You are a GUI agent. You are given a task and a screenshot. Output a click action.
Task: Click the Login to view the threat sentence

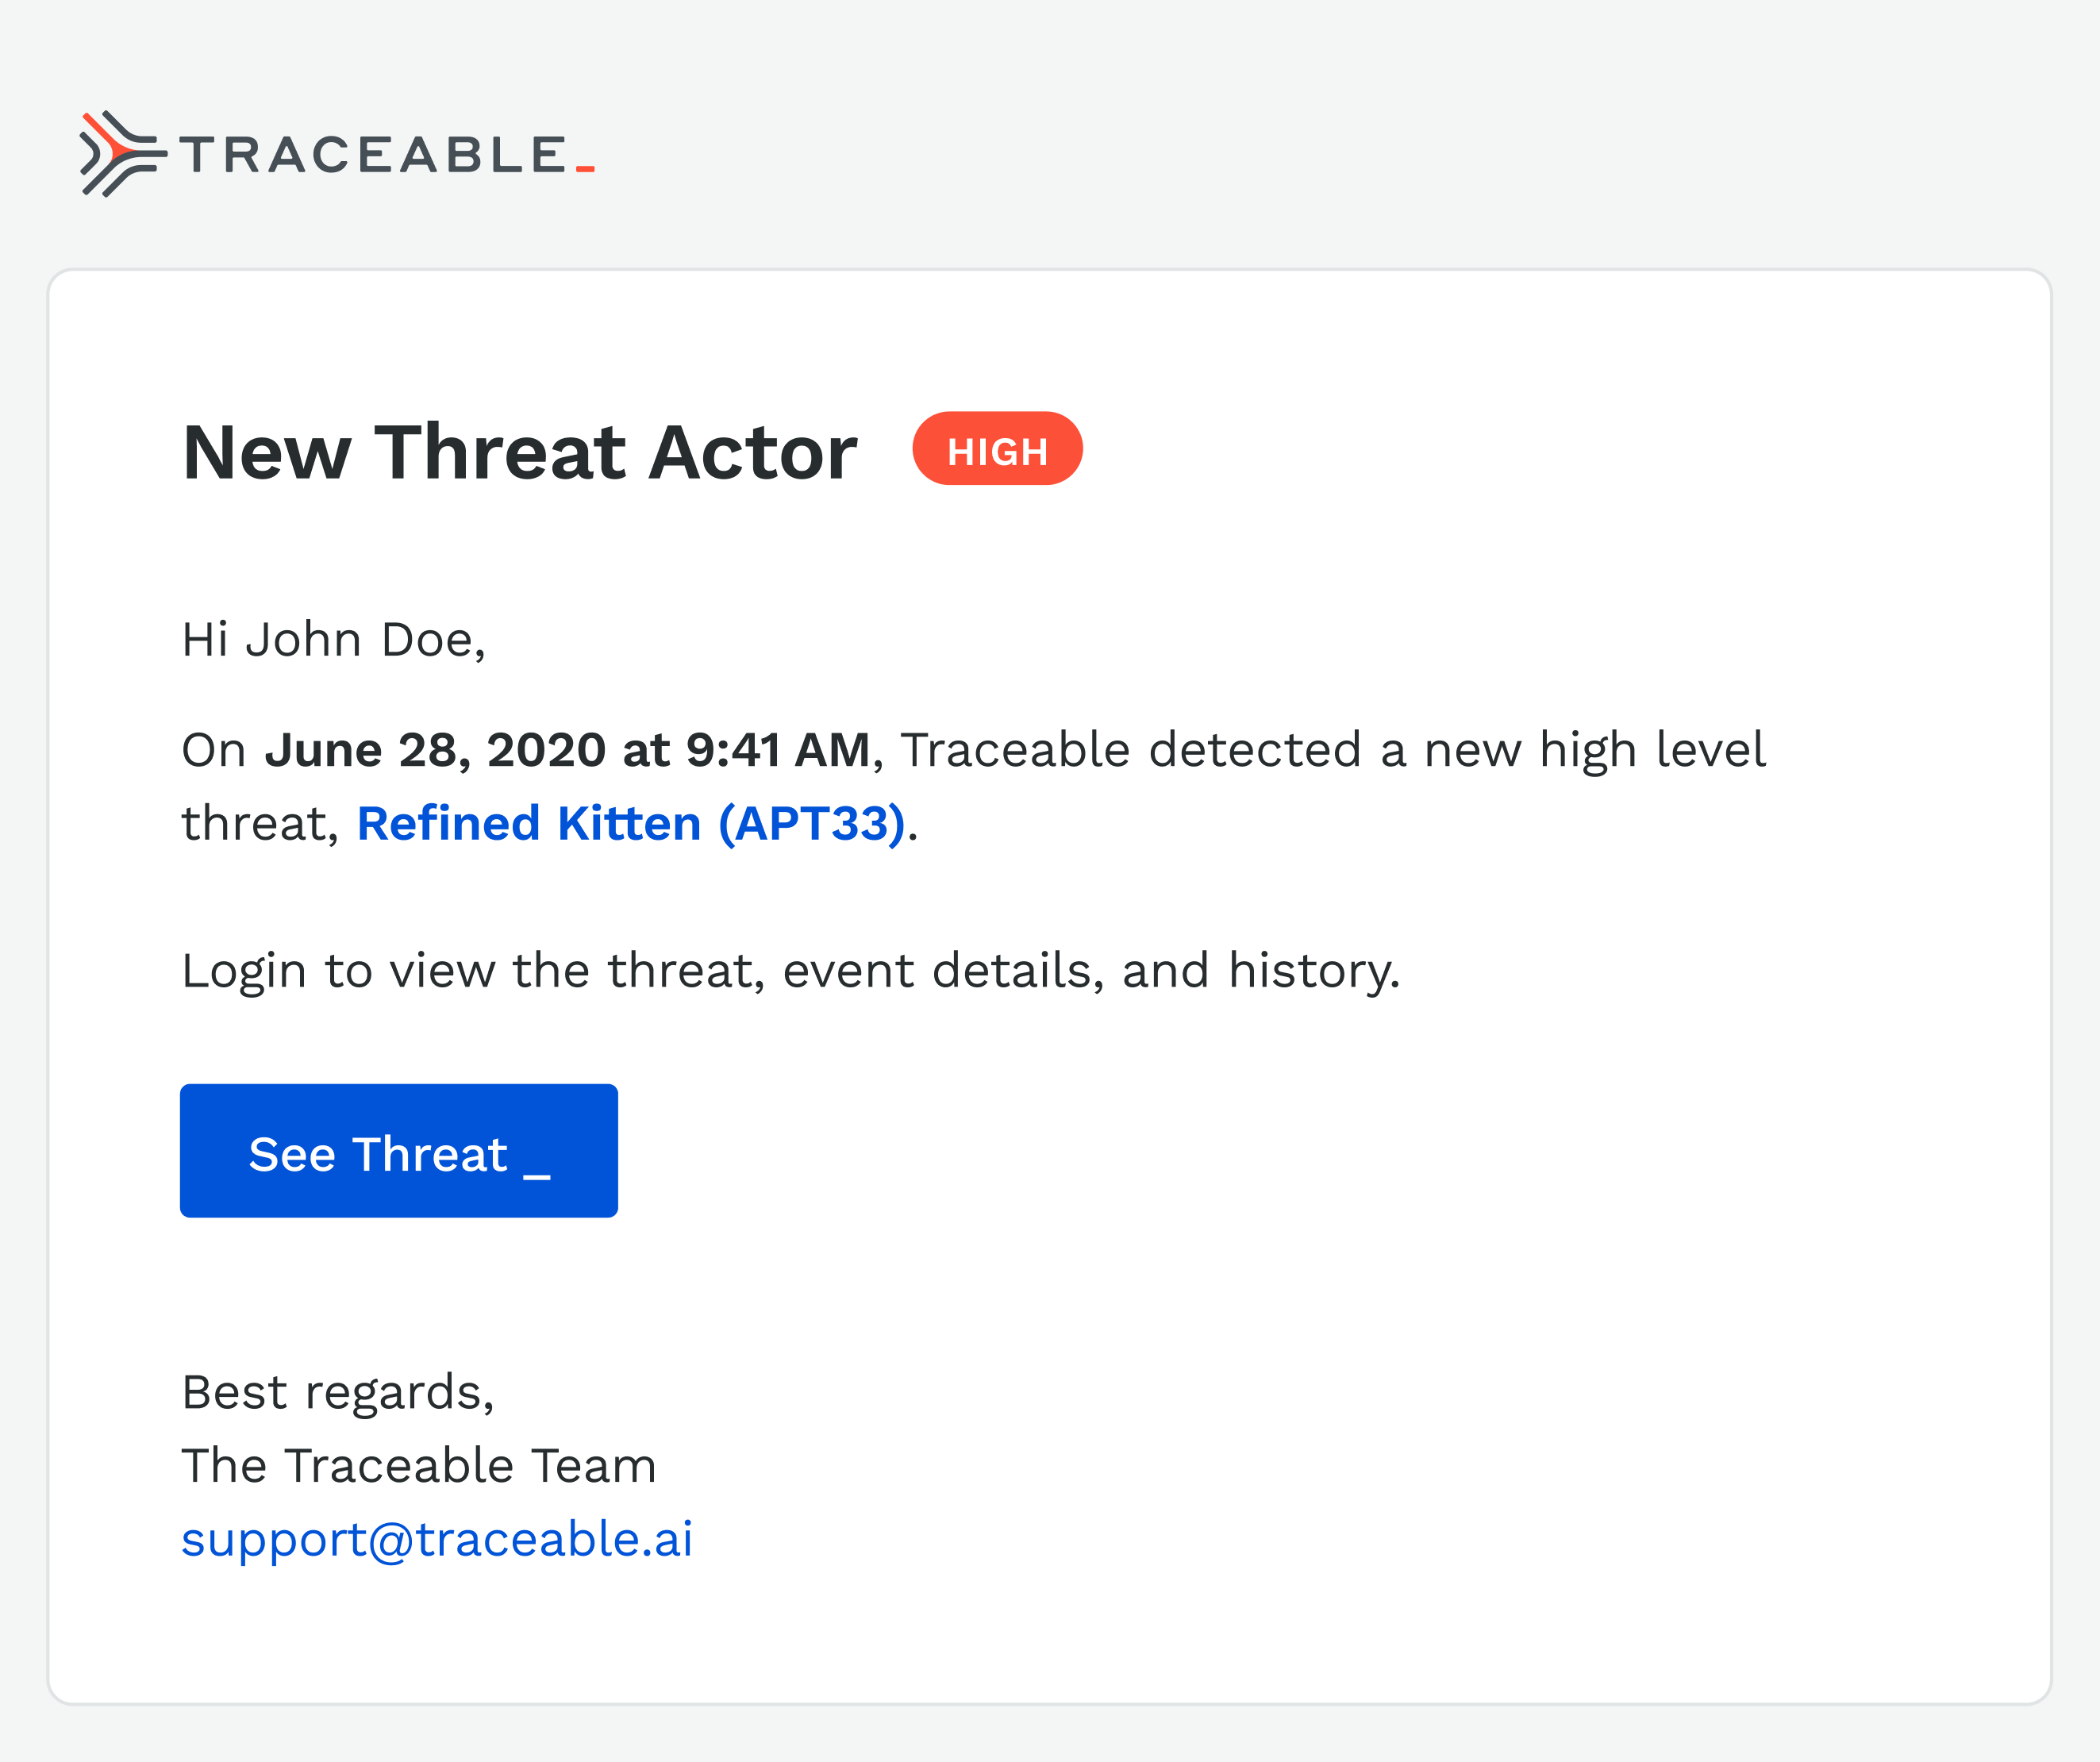coord(790,971)
